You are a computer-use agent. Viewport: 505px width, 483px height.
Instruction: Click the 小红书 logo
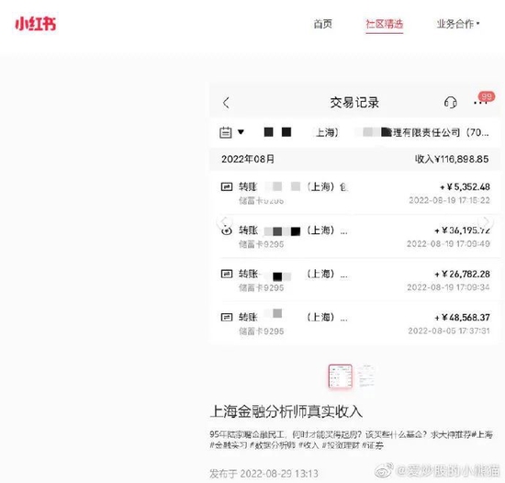[36, 24]
